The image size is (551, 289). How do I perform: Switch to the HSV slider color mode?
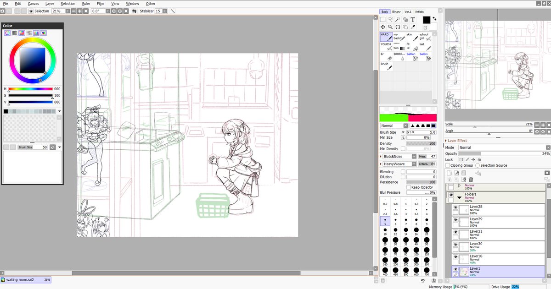pos(22,33)
